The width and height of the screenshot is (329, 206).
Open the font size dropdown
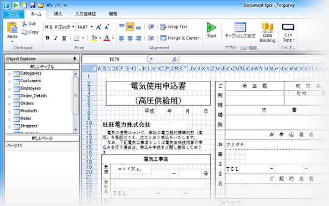(91, 27)
